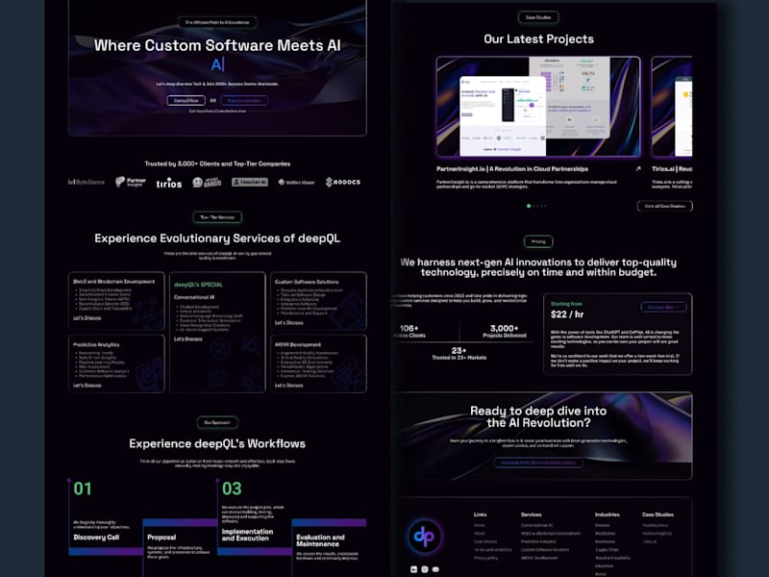Open the email icon in footer
Screen dimensions: 769x577
[435, 569]
